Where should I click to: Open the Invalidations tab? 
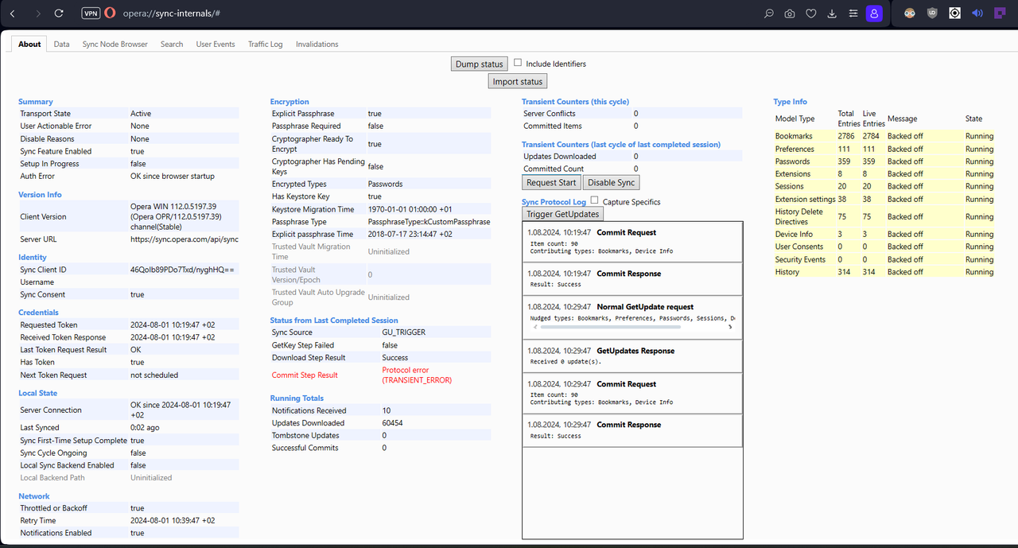pos(317,45)
